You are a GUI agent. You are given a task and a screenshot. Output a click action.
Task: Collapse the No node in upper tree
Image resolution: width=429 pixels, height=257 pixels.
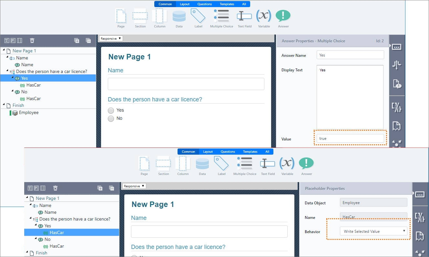tap(13, 91)
